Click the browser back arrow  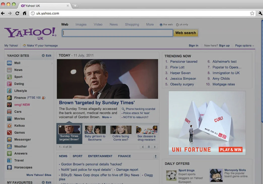3,13
